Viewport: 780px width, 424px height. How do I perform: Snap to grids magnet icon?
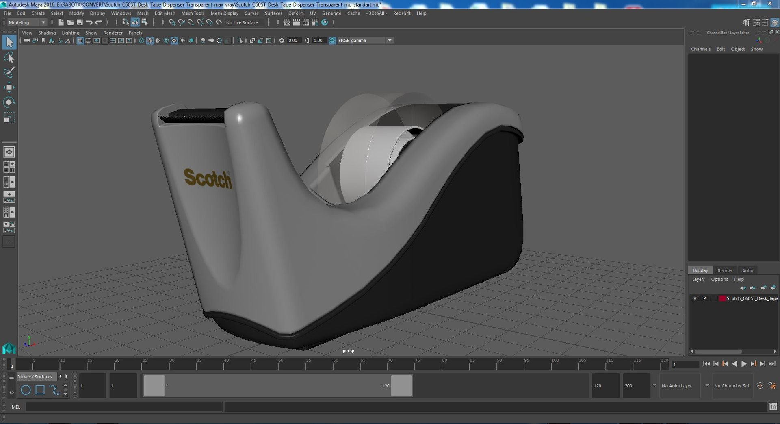pyautogui.click(x=172, y=22)
